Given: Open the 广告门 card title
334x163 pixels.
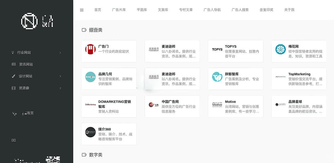Looking at the screenshot, I should [104, 47].
